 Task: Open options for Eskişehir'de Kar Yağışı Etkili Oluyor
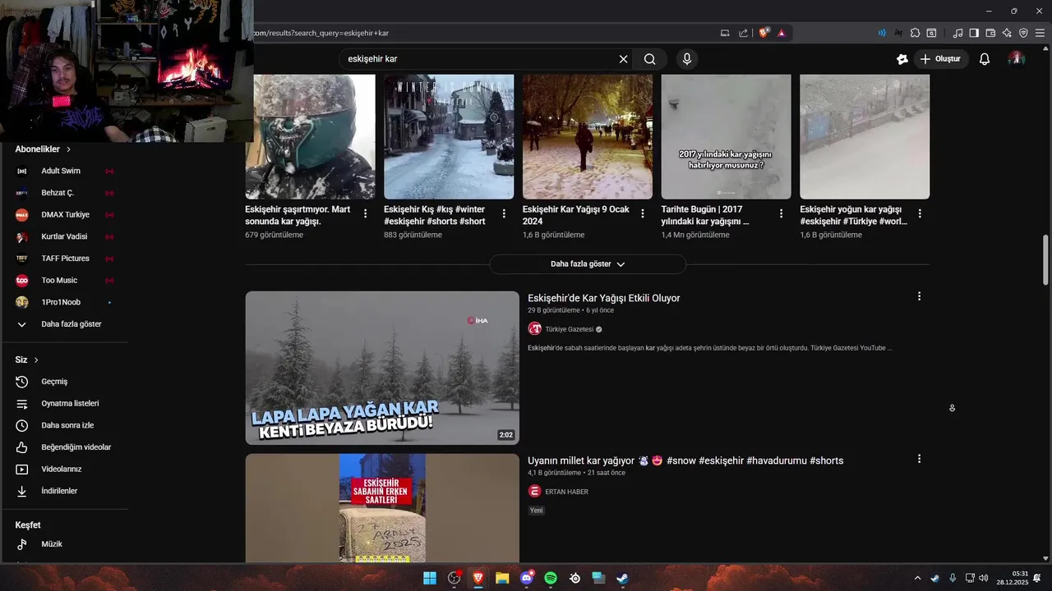919,296
